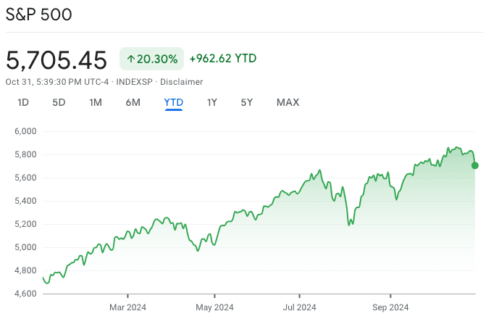This screenshot has width=483, height=319.
Task: Switch chart to the 6M range
Action: (133, 102)
